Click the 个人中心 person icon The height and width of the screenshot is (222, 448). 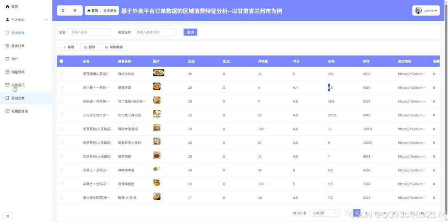coord(8,20)
